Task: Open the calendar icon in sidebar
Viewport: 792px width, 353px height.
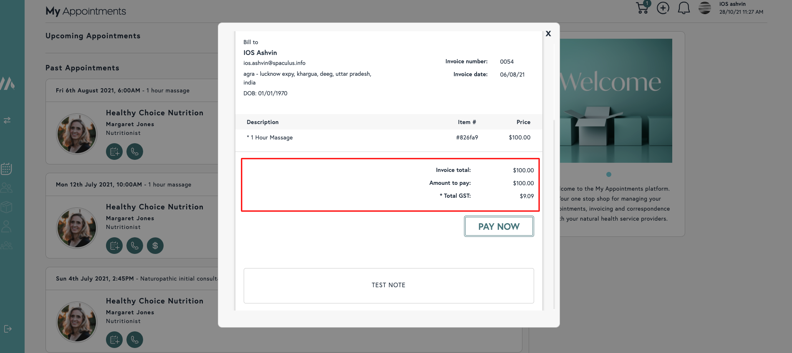Action: tap(7, 169)
